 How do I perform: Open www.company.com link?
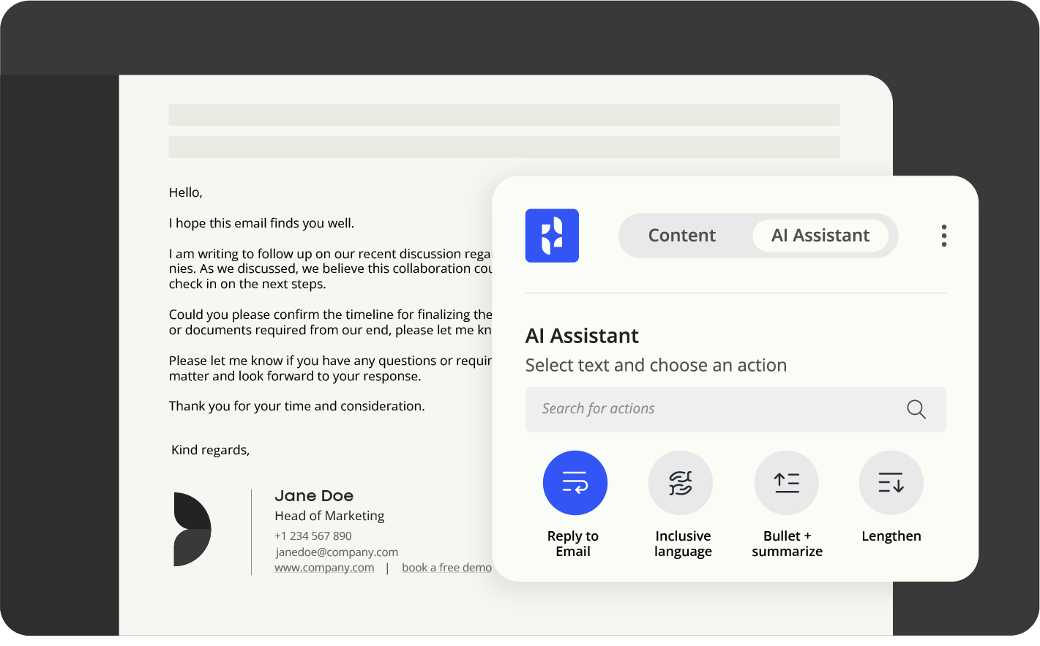tap(324, 567)
